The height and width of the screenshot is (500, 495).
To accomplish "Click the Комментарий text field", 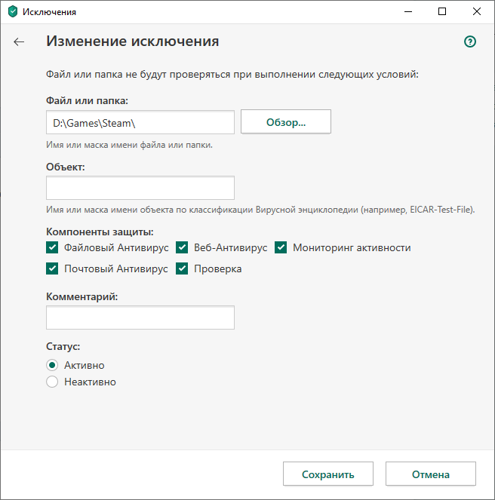I will (140, 317).
